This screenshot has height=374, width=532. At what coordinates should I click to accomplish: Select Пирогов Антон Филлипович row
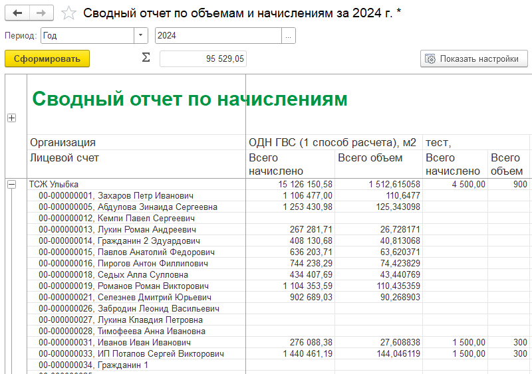click(x=136, y=263)
